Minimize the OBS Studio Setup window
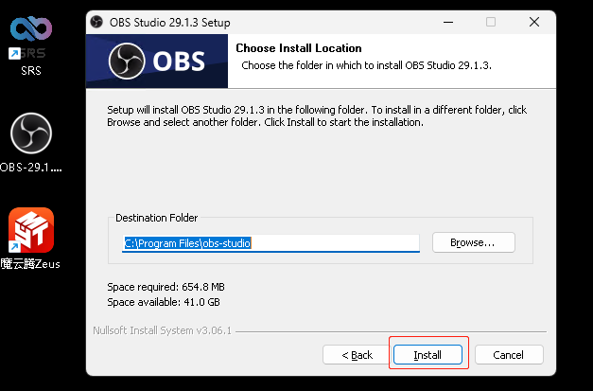The height and width of the screenshot is (391, 593). coord(446,21)
